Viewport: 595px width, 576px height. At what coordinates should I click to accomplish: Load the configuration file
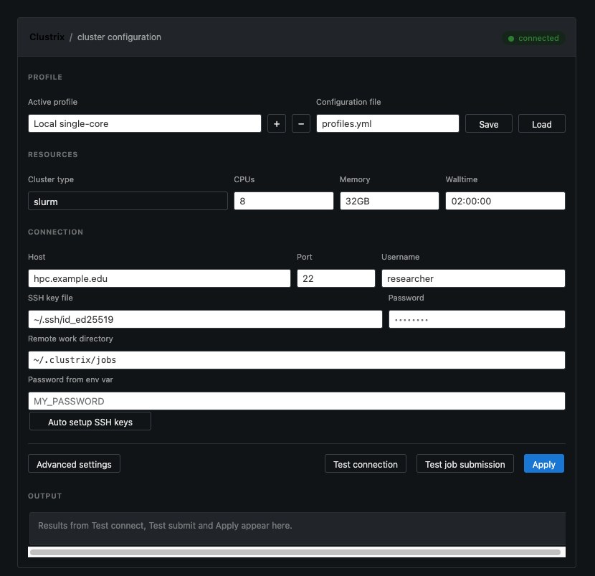[x=541, y=124]
